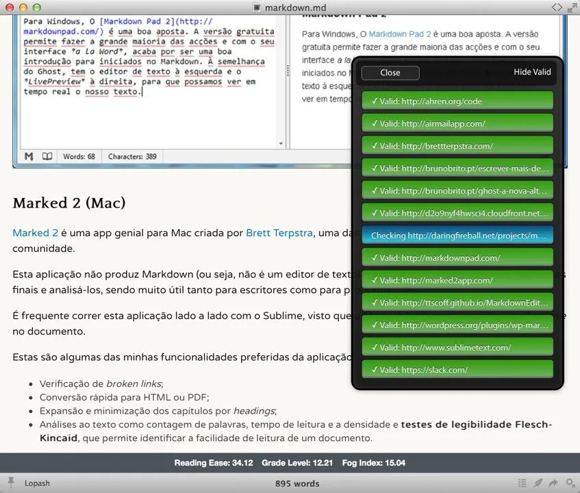Image resolution: width=580 pixels, height=493 pixels.
Task: Click the Reading Ease: 34.12 statistic
Action: [x=214, y=463]
